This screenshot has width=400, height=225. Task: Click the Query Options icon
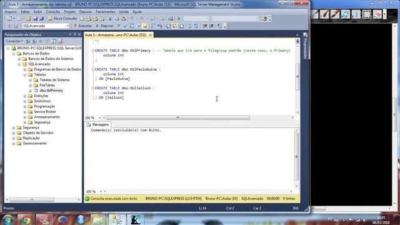point(138,26)
